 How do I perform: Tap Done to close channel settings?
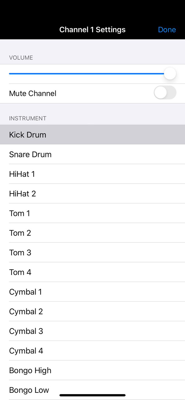pos(167,30)
